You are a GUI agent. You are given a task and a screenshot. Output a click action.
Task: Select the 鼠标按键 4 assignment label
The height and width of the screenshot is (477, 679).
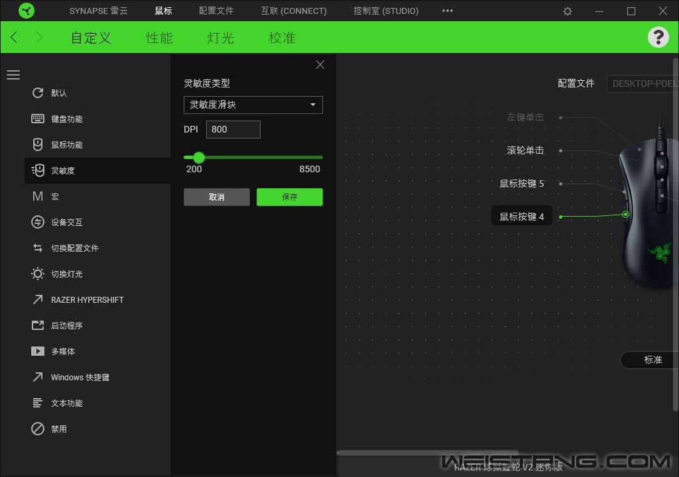pyautogui.click(x=521, y=217)
